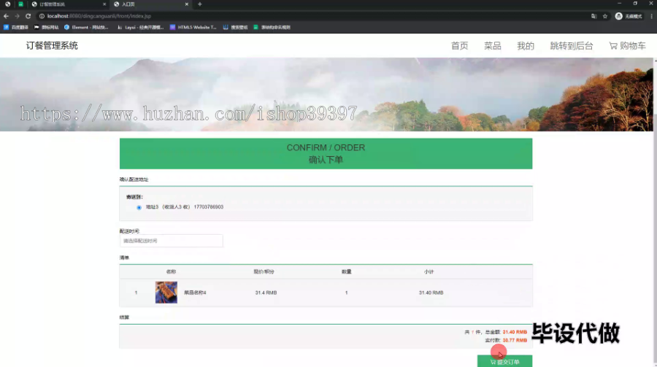Click the 配送时间 delivery time field
The image size is (657, 367).
point(172,241)
